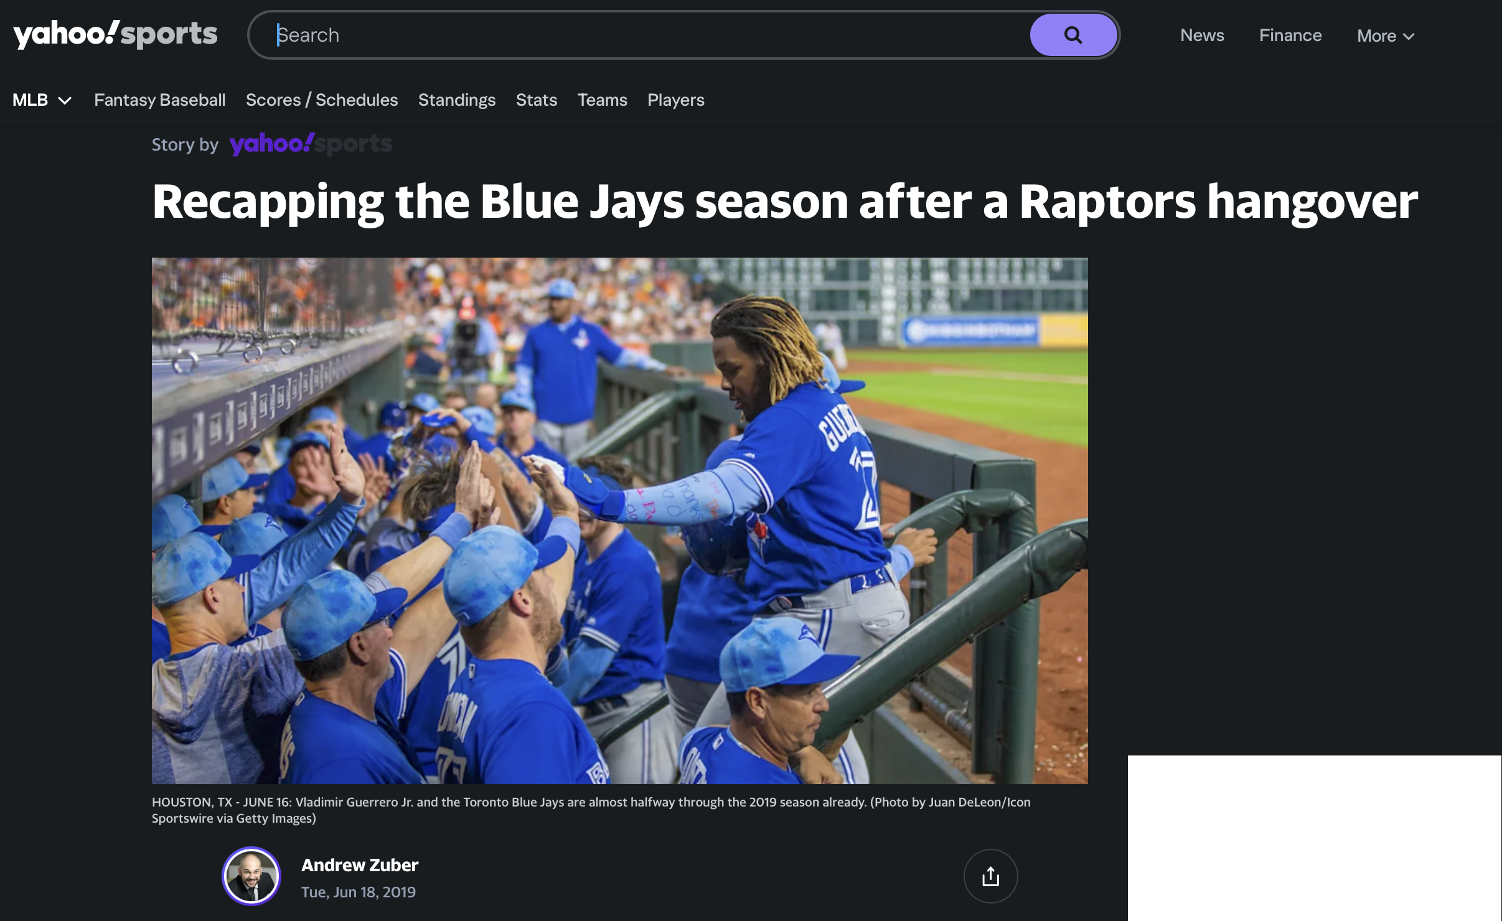
Task: Open the Finance link
Action: point(1290,35)
